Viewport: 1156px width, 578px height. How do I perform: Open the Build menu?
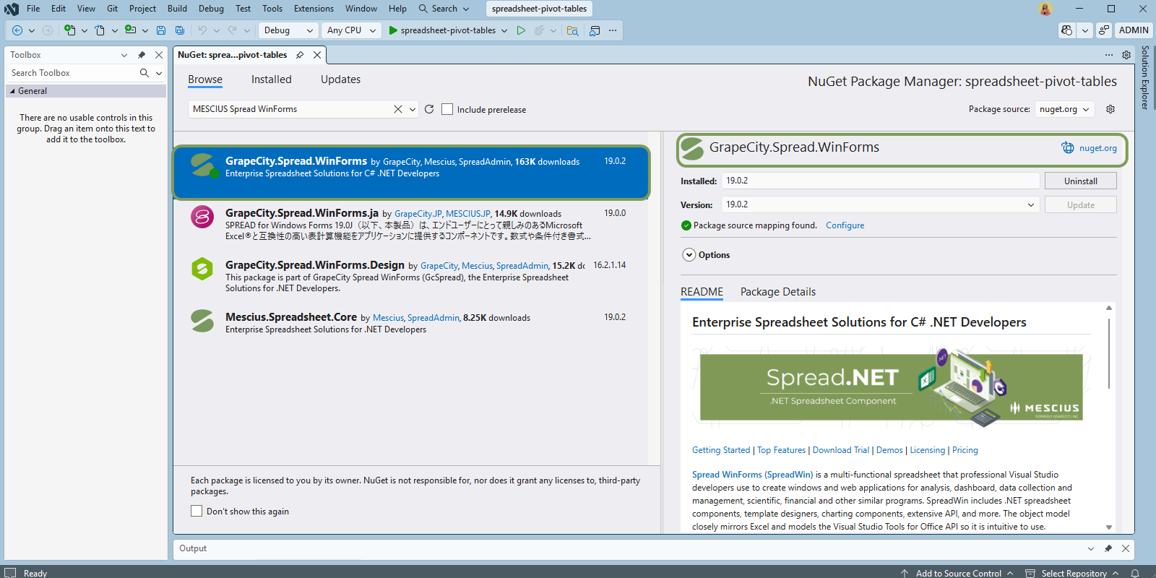177,9
